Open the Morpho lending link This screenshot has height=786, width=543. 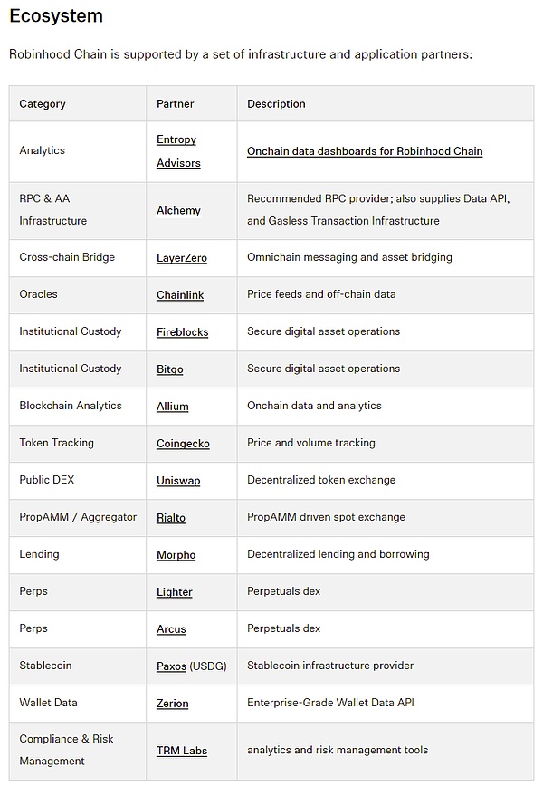(176, 554)
